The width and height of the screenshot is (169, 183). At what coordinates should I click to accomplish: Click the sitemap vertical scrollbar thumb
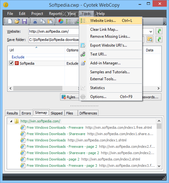click(159, 126)
